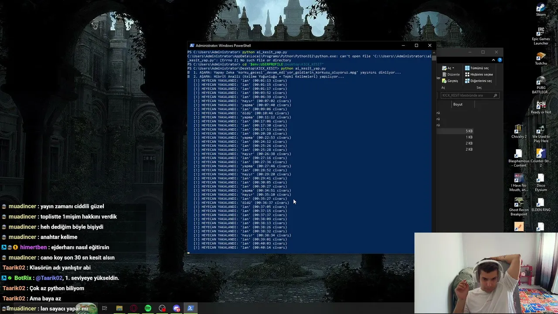The width and height of the screenshot is (558, 314).
Task: Open File Explorer from the taskbar
Action: [119, 308]
